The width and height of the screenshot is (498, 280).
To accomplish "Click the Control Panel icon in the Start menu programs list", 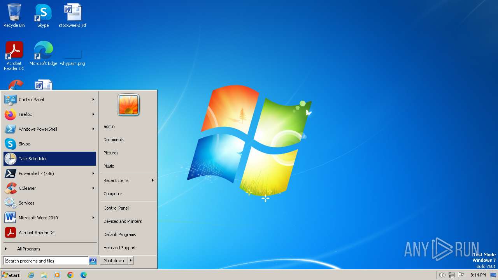I will click(x=10, y=100).
